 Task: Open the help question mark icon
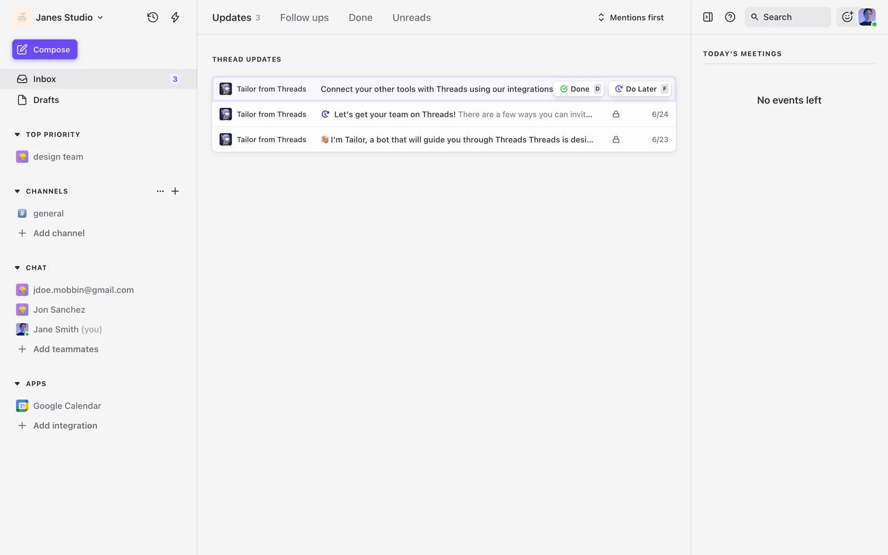(730, 17)
